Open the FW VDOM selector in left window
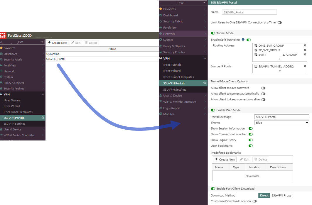Image resolution: width=312 pixels, height=205 pixels. click(x=22, y=42)
